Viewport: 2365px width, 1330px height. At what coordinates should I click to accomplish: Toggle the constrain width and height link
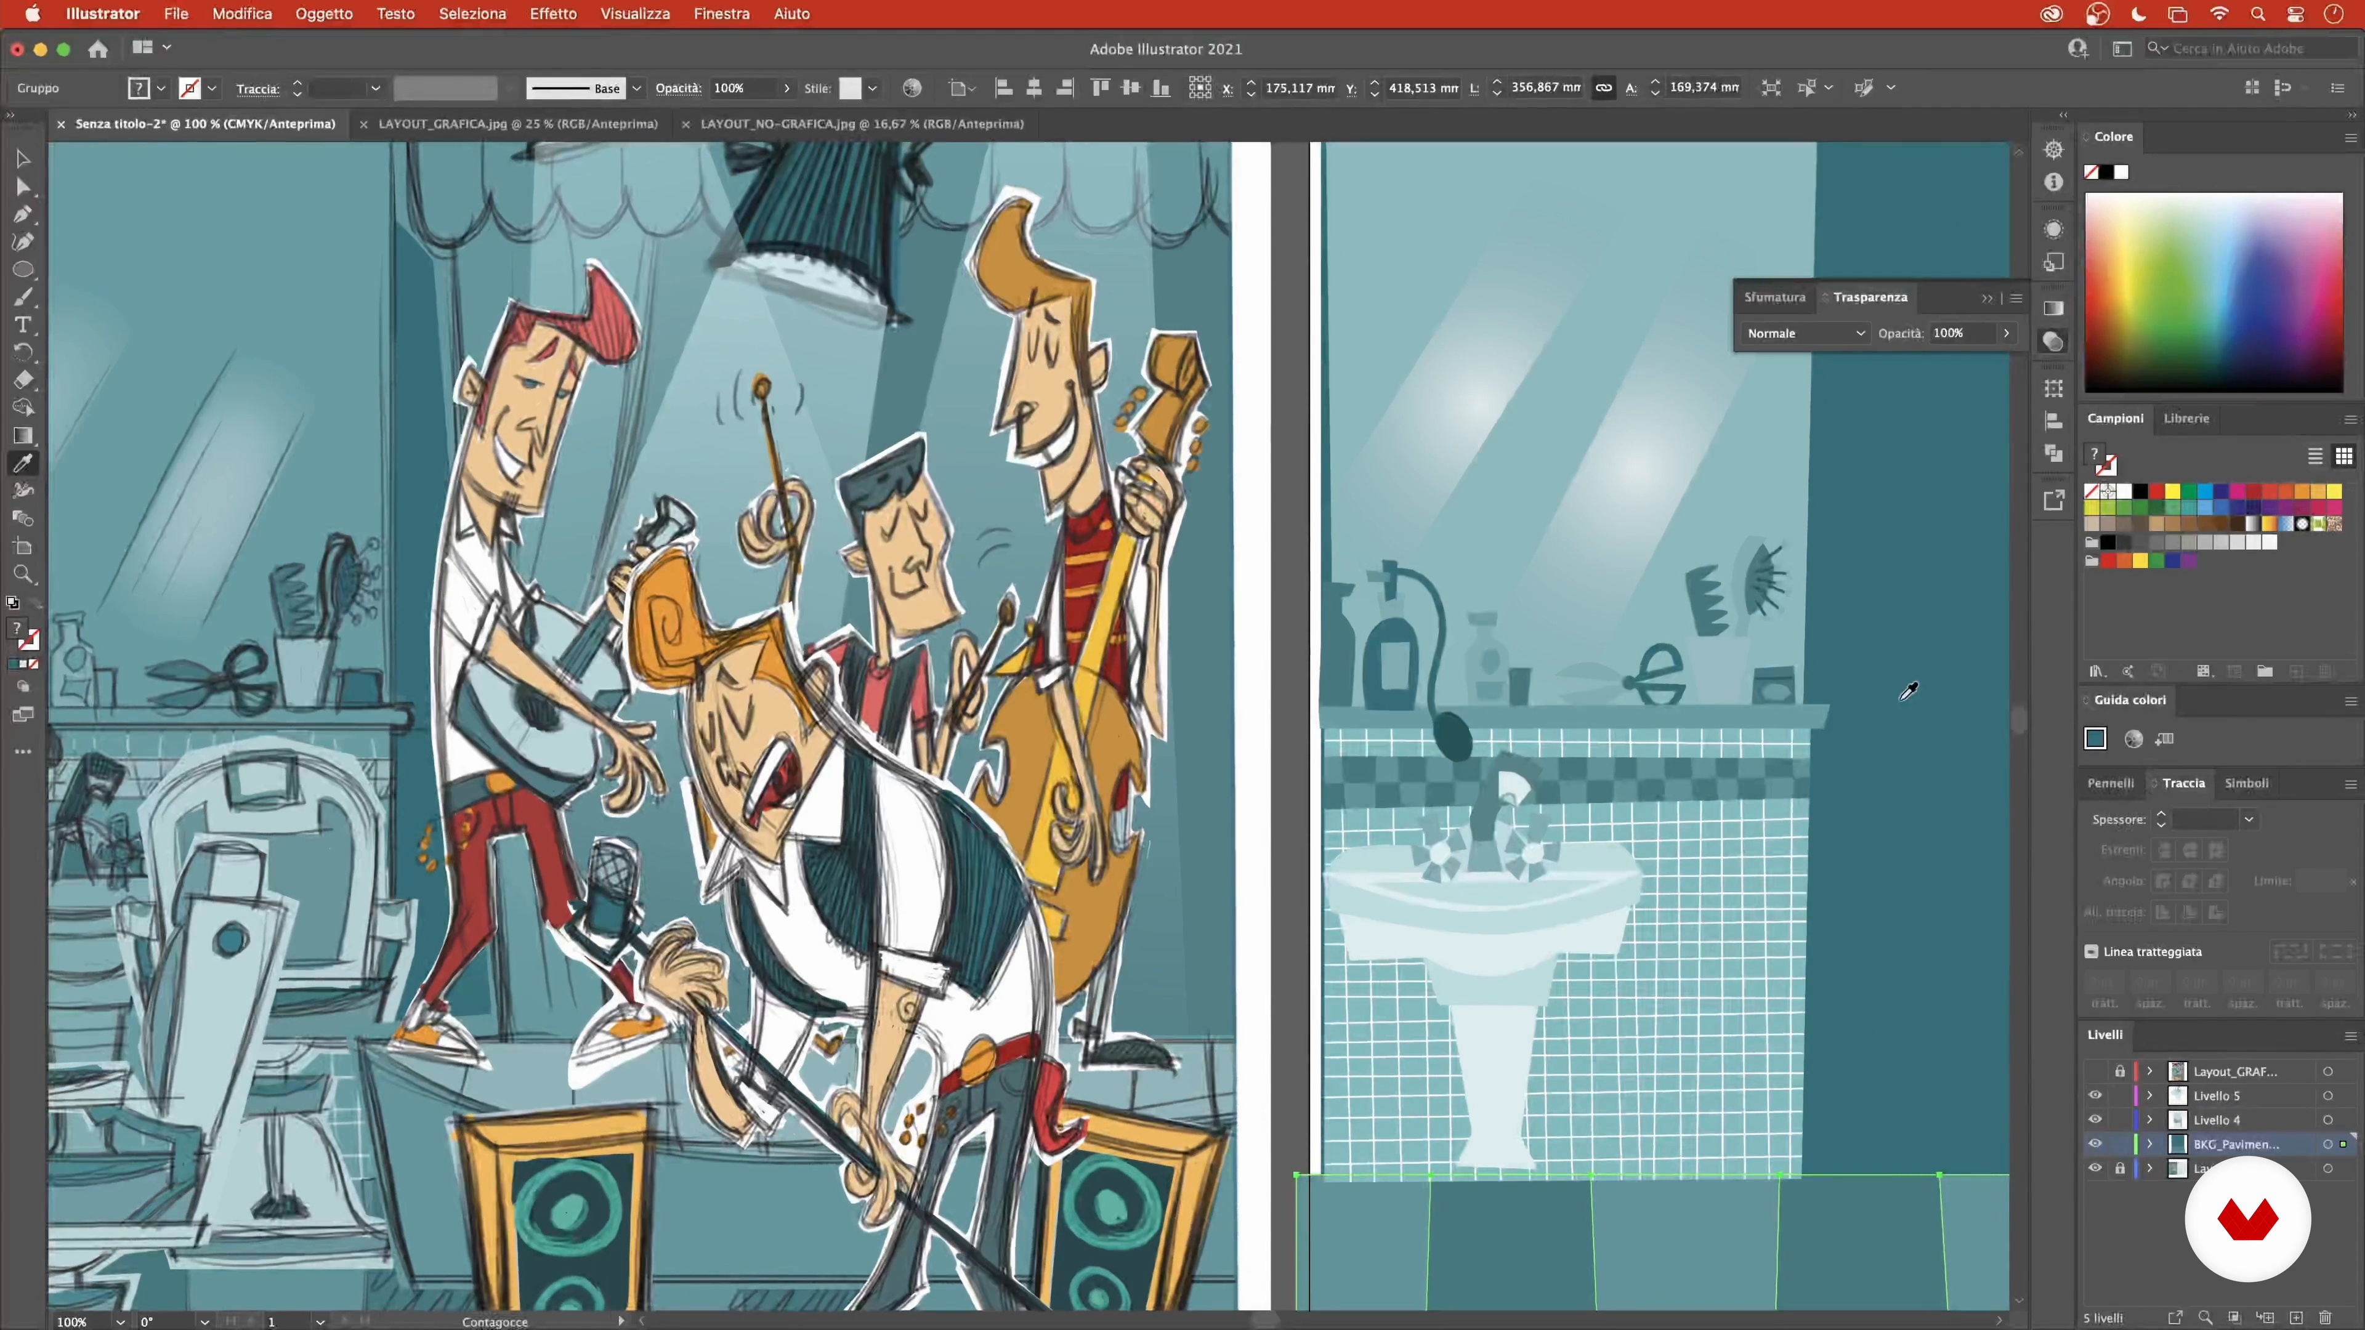pos(1604,88)
